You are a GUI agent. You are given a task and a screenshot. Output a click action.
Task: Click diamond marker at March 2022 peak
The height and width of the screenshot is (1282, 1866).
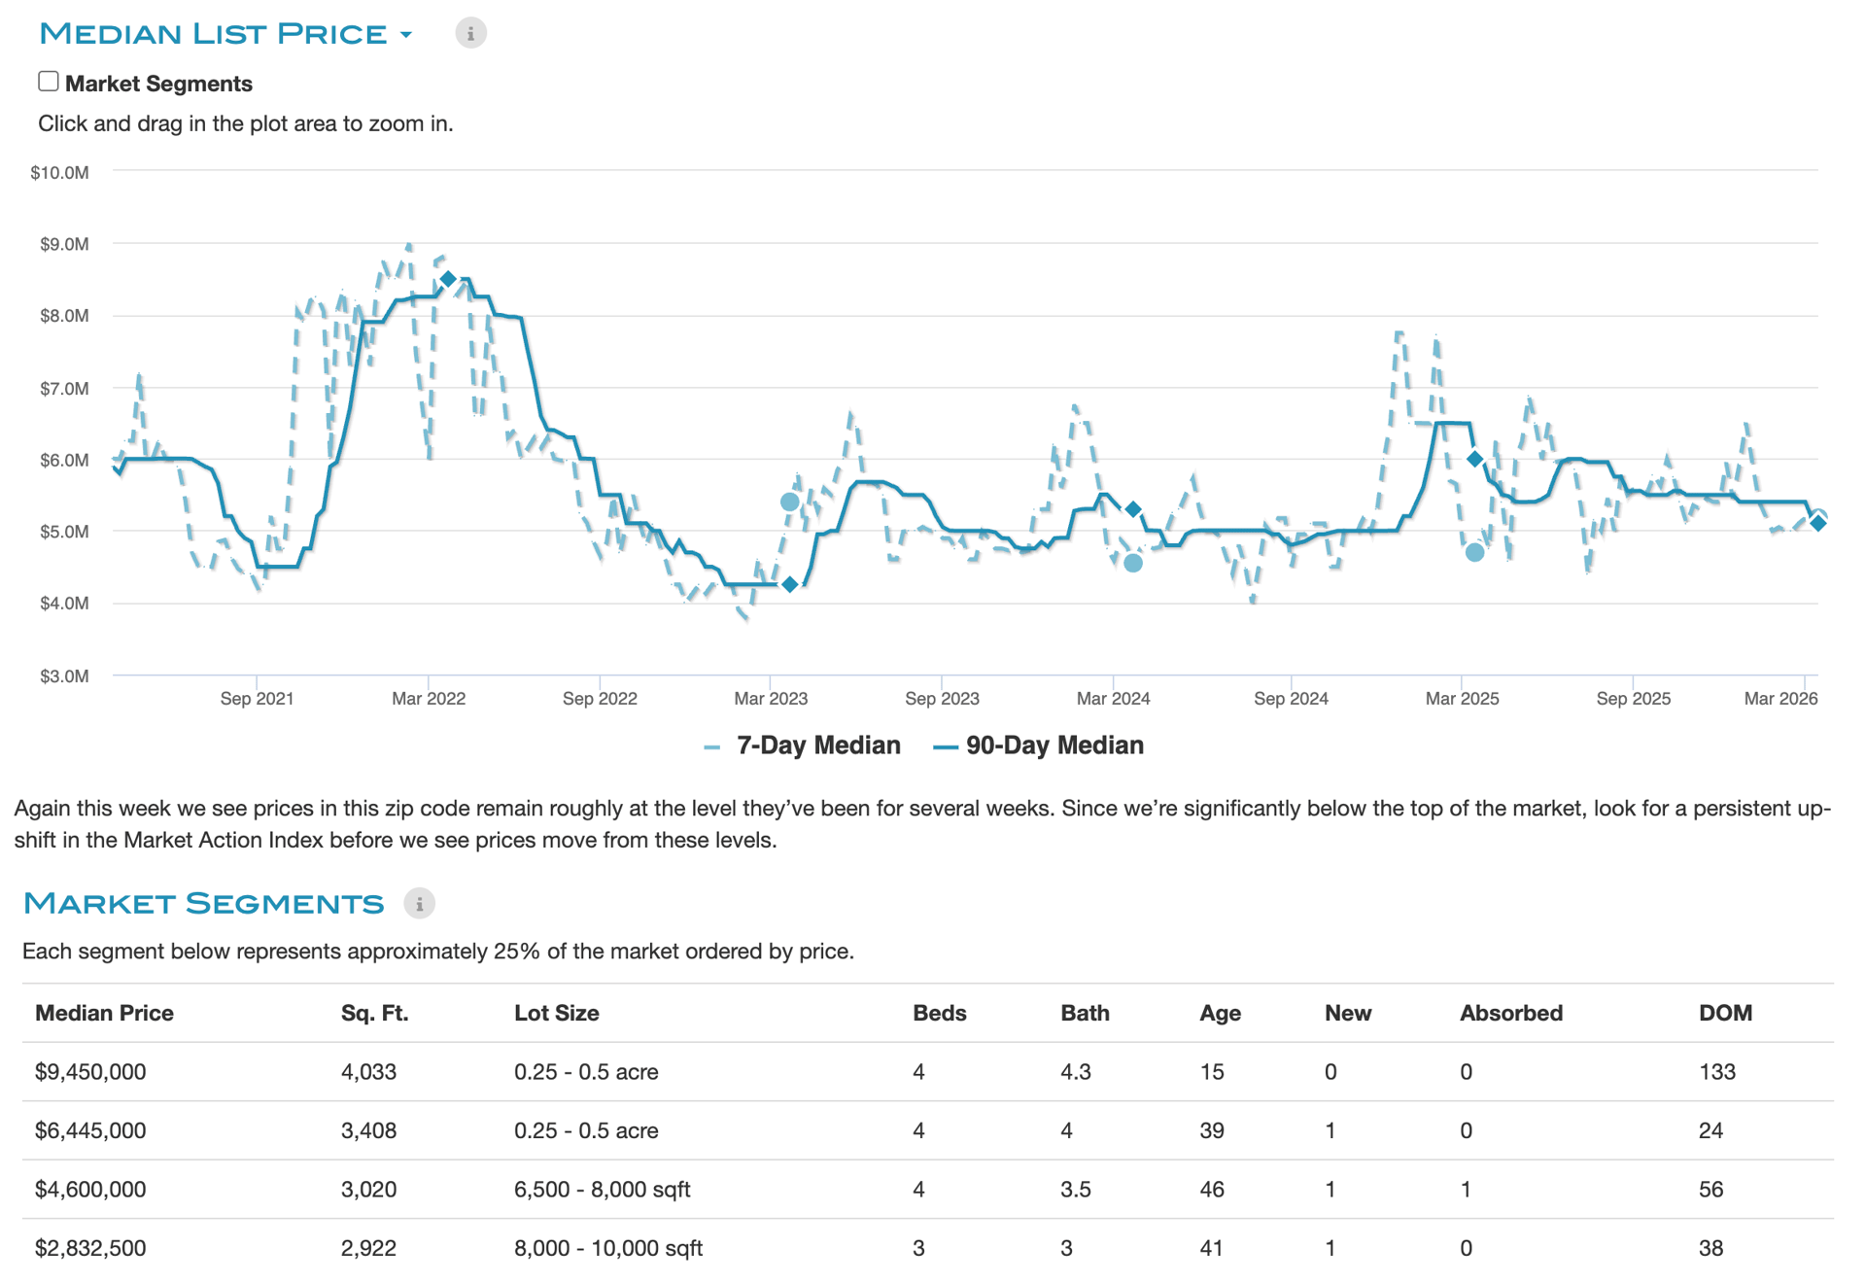click(448, 279)
